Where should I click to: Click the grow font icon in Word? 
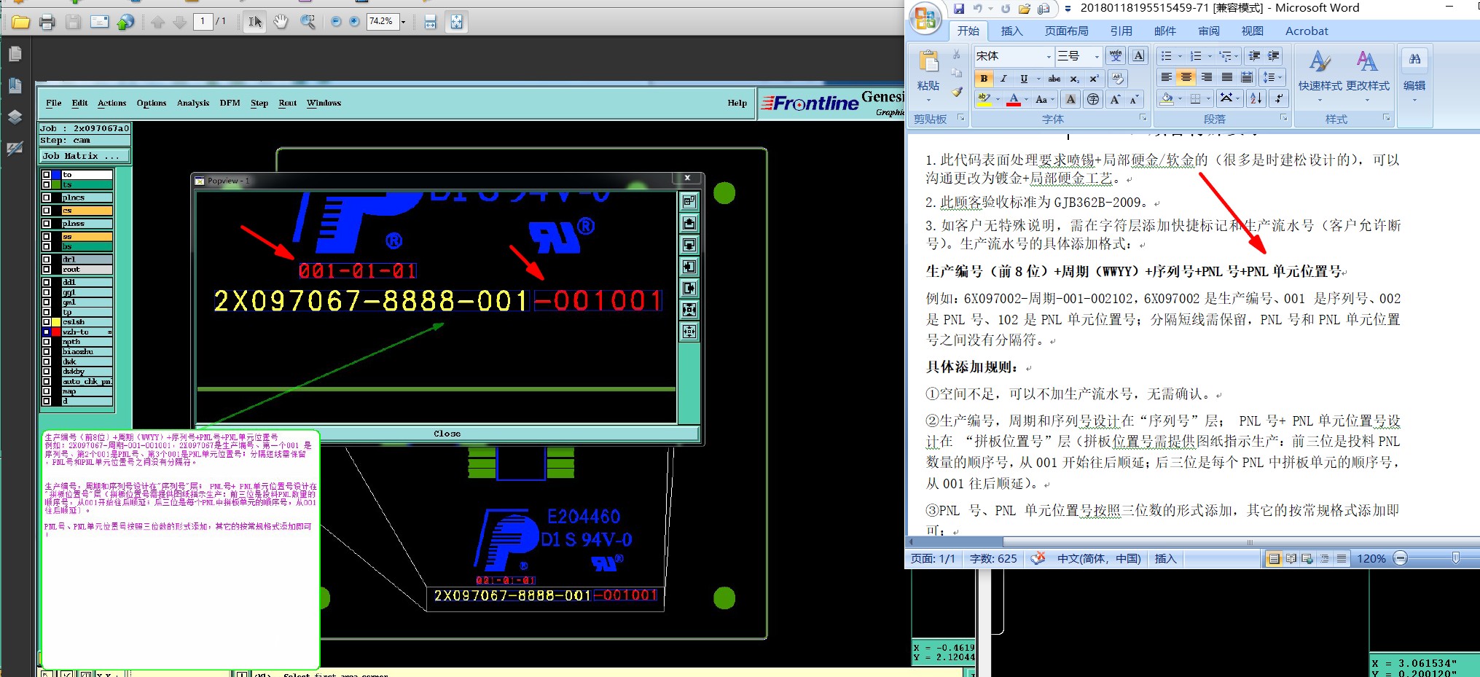1115,100
